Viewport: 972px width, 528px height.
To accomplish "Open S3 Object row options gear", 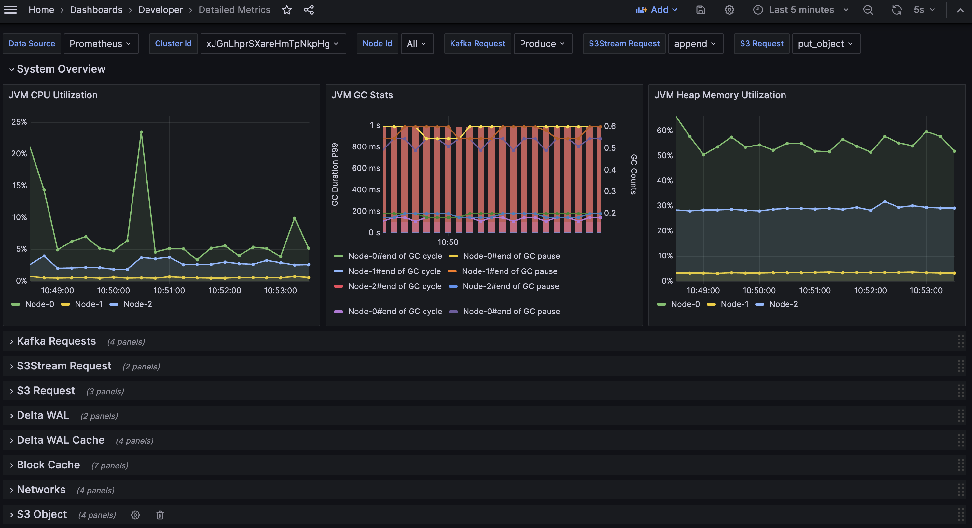I will [135, 515].
